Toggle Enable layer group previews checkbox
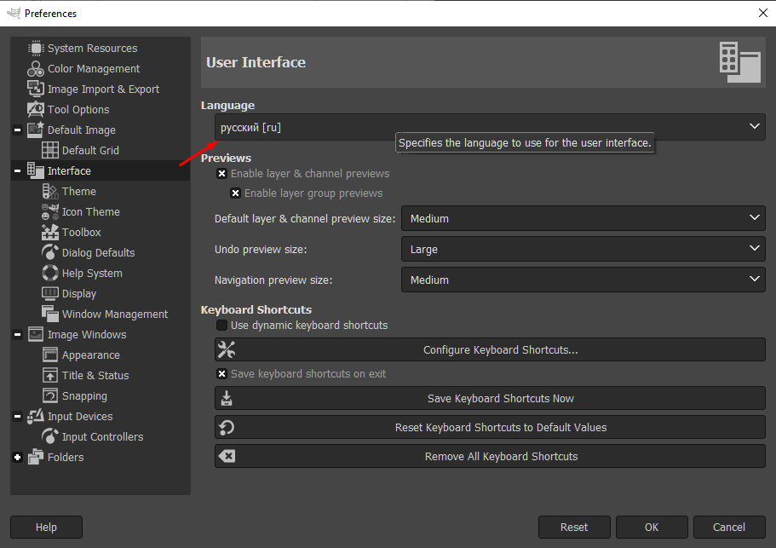This screenshot has height=548, width=776. [236, 193]
